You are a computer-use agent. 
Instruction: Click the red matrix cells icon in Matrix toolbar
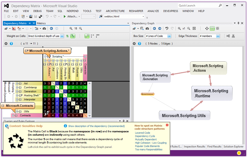14,28
